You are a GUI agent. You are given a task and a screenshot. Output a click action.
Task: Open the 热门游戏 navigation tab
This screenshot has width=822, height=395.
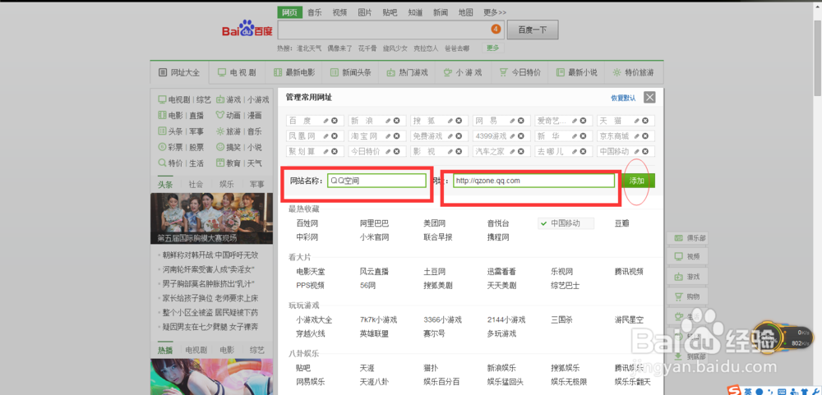tap(407, 72)
